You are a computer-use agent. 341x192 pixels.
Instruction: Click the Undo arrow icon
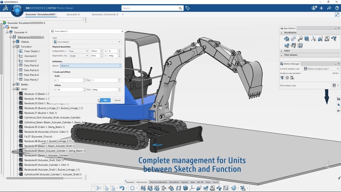122,188
